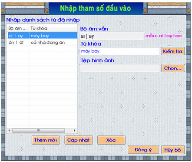This screenshot has height=162, width=192.
Task: Click the 'máy bay' cell in list
Action: point(40,36)
